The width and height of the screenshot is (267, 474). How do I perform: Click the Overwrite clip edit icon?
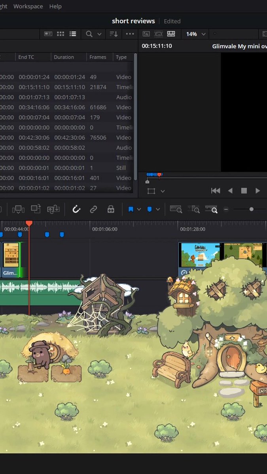coord(36,209)
